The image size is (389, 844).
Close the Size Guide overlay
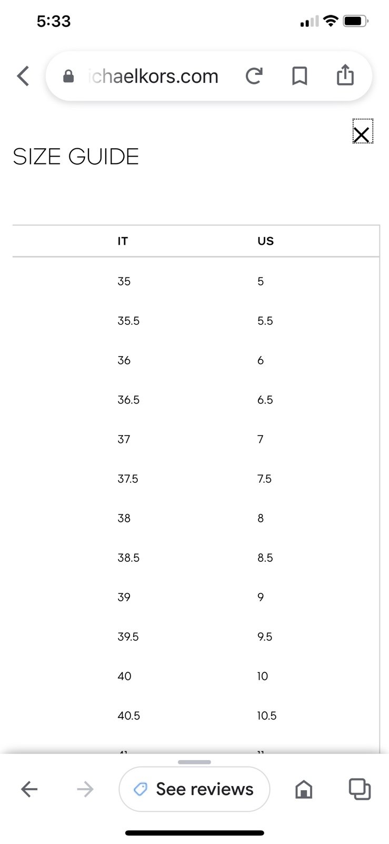362,132
